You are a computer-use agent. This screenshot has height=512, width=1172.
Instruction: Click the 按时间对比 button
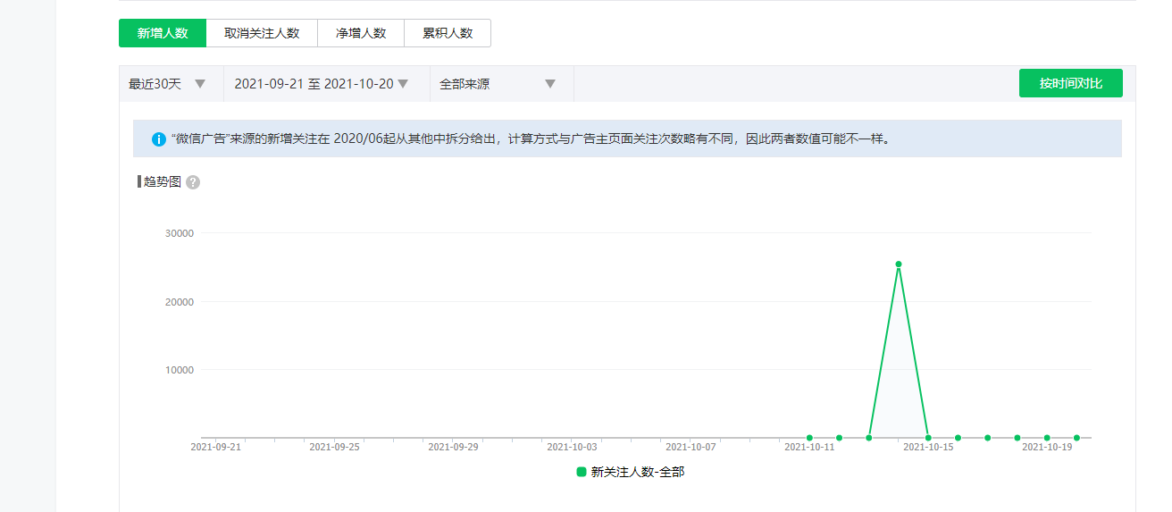(1070, 83)
